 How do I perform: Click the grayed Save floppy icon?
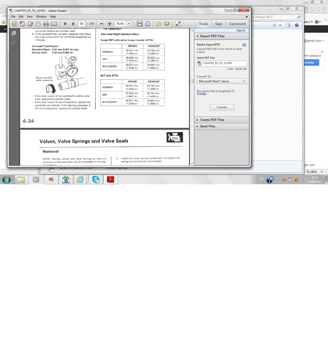pos(38,24)
